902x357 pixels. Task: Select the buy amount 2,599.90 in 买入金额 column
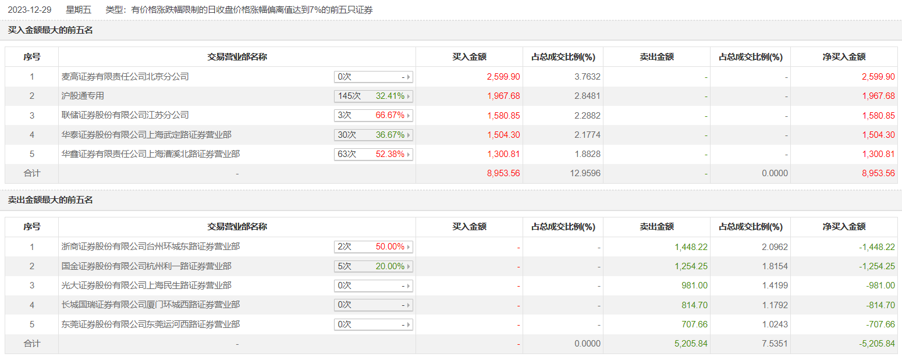(503, 77)
